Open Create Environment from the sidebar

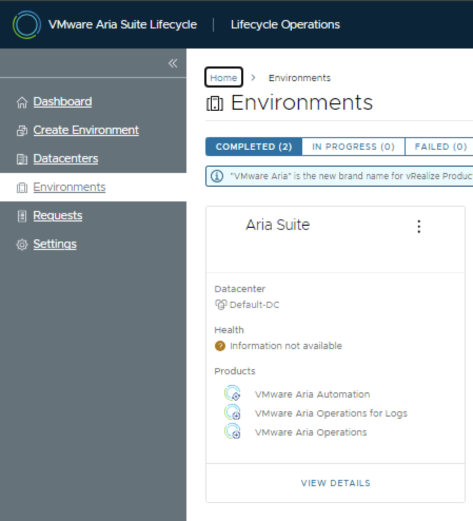pyautogui.click(x=86, y=130)
